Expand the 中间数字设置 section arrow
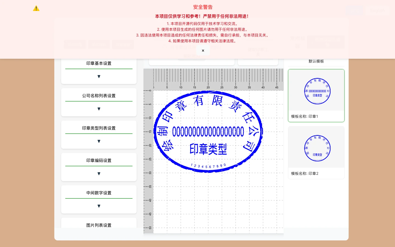The image size is (395, 247). [x=99, y=206]
